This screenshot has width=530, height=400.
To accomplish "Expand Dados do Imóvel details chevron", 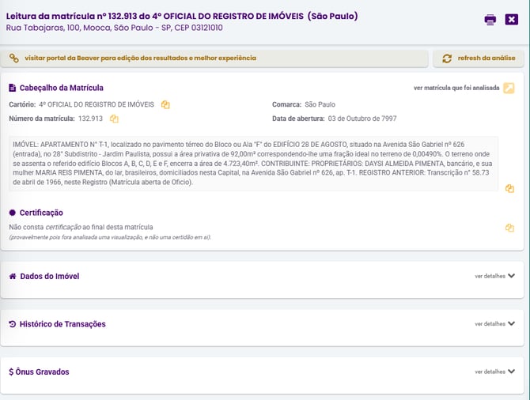I will click(511, 276).
